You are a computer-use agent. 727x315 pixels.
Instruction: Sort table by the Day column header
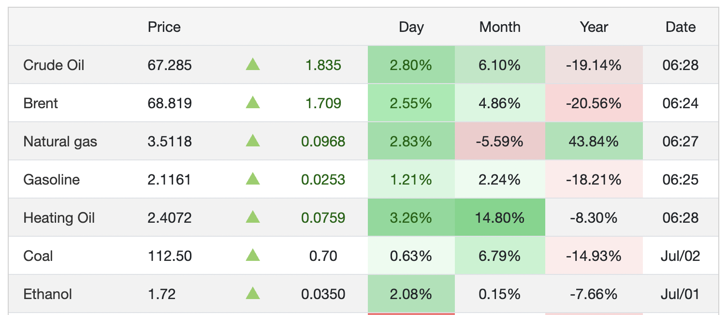click(411, 27)
